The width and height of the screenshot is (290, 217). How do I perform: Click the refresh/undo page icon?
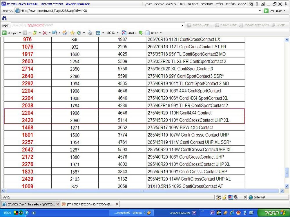55,33
